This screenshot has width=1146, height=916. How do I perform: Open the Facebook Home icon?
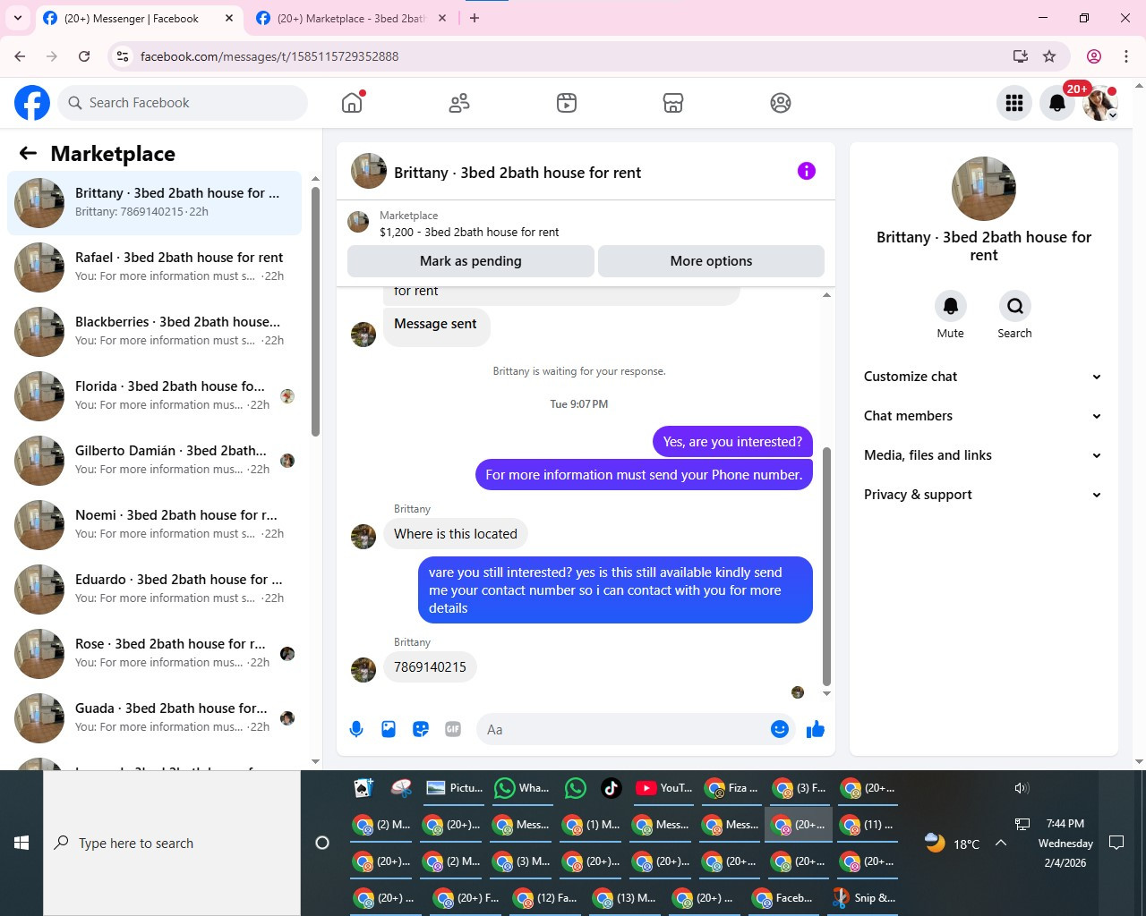352,103
